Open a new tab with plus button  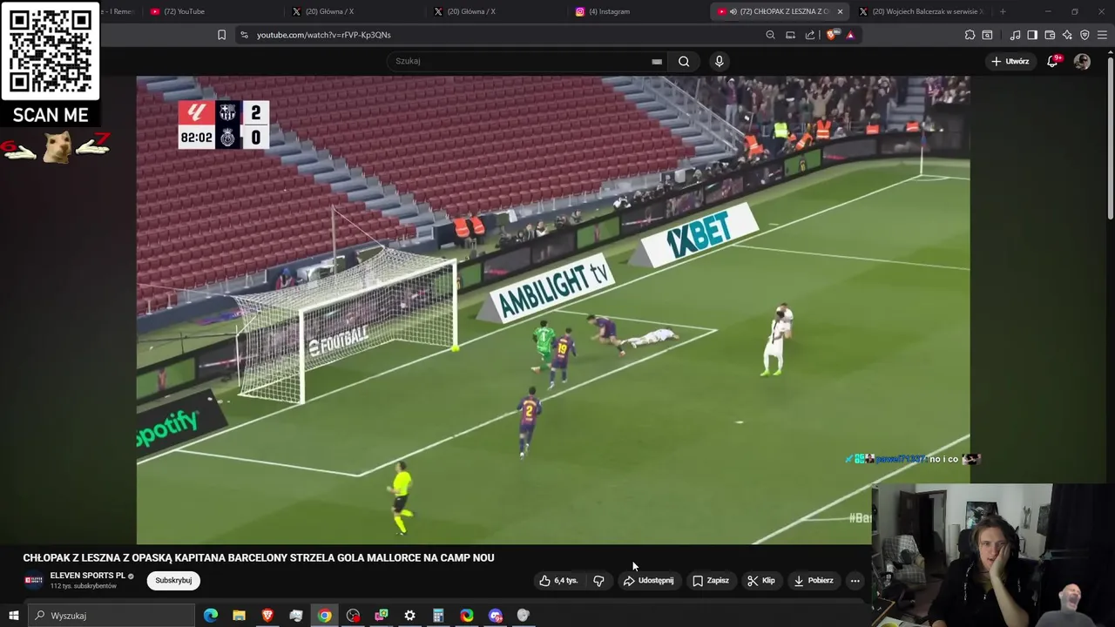point(1003,11)
